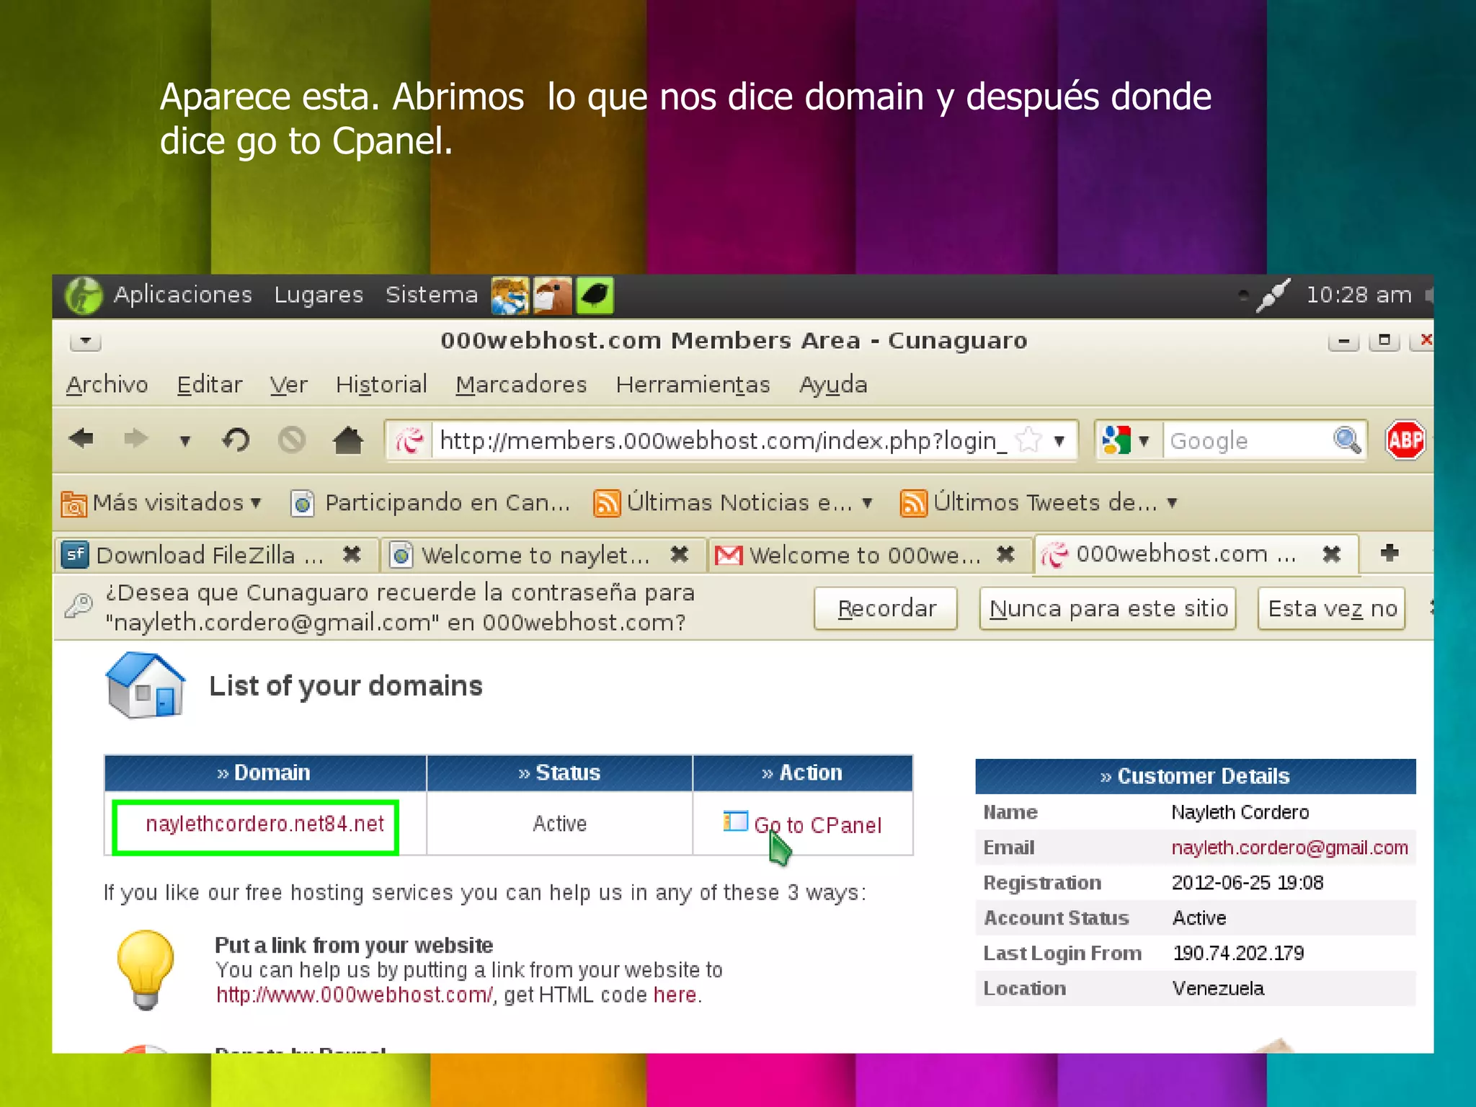Click the 'here' HTML code link
This screenshot has width=1476, height=1107.
(675, 995)
